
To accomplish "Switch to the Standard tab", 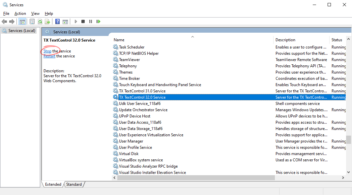I will click(74, 184).
